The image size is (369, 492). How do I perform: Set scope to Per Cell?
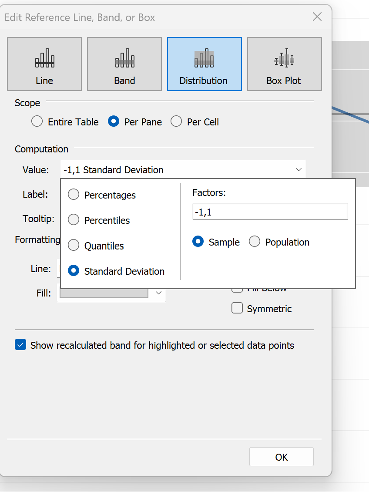pos(176,122)
